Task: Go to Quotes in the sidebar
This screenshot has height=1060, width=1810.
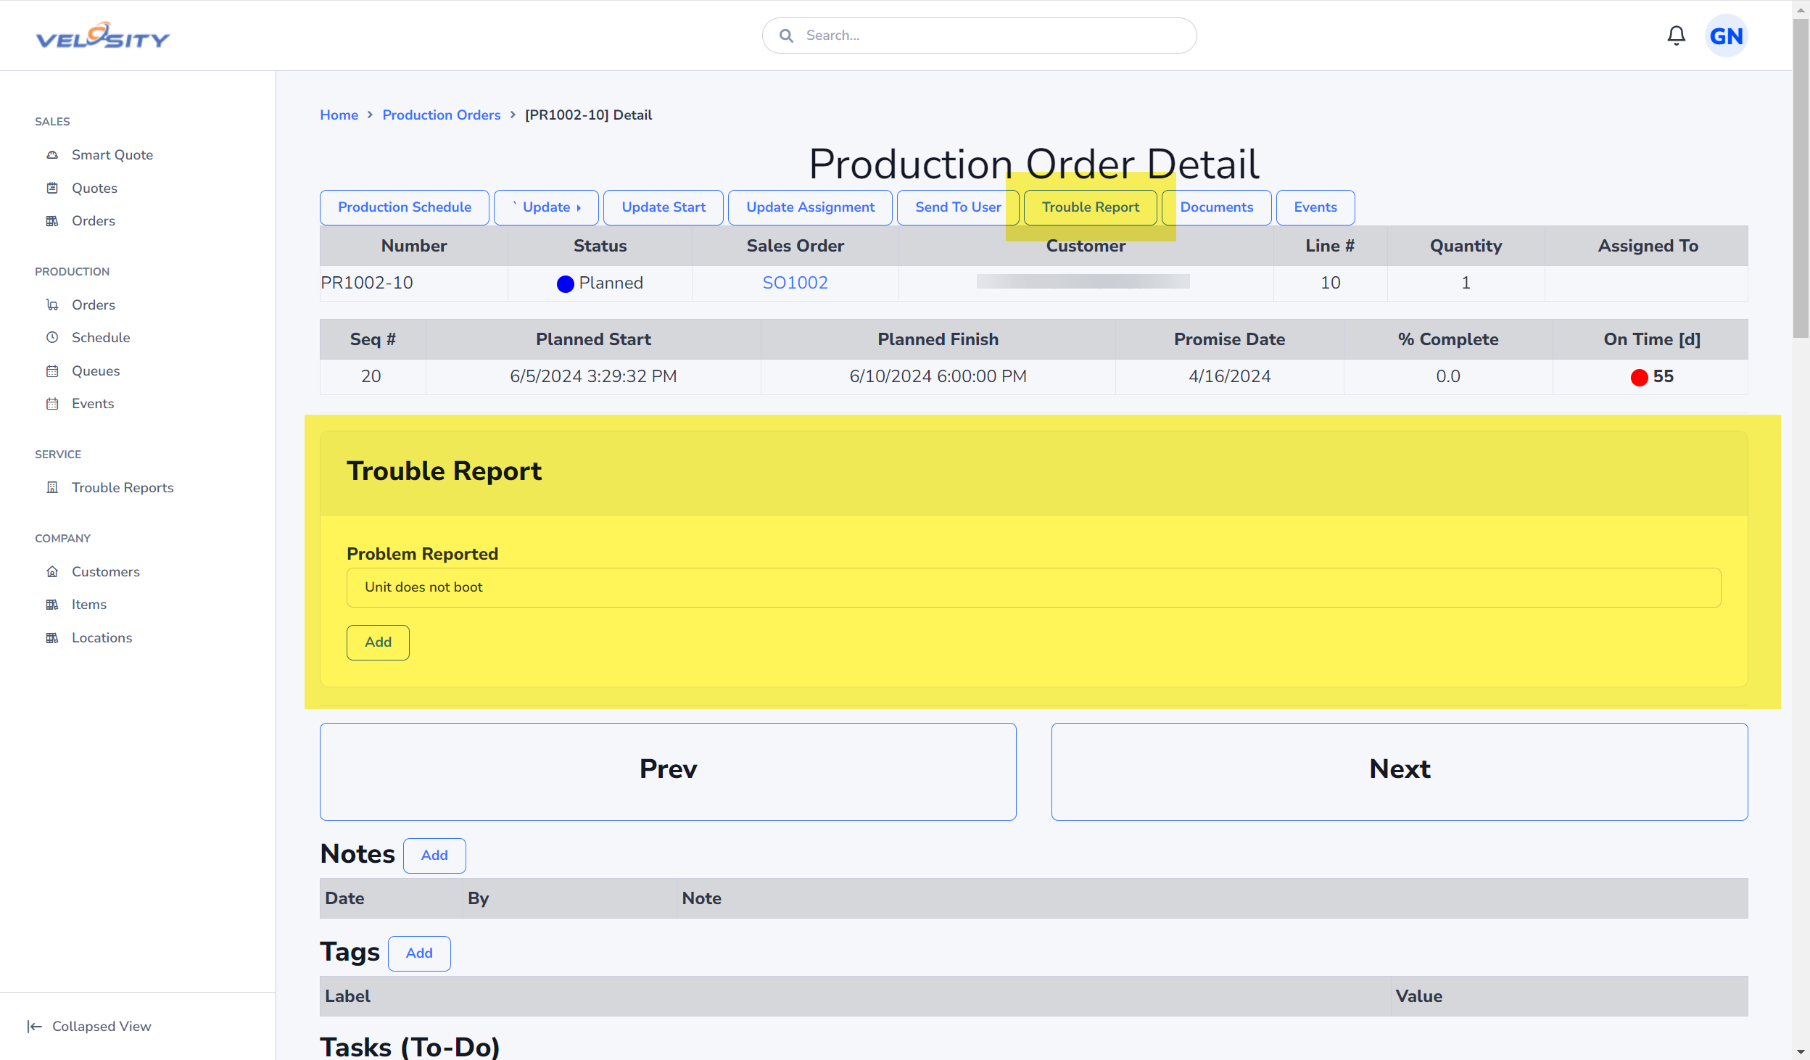Action: 94,189
